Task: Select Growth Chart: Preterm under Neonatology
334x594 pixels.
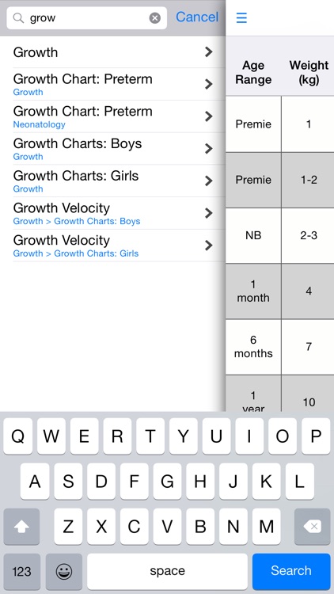Action: [x=112, y=116]
